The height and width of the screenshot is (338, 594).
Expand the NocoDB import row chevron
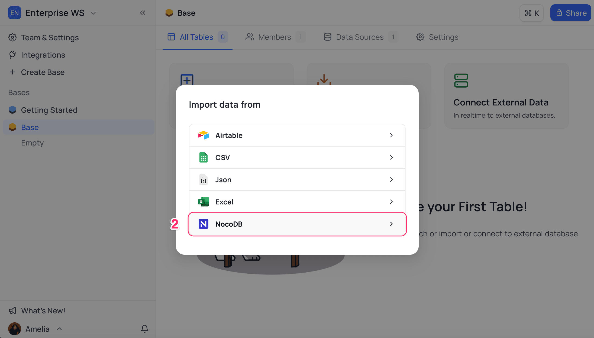point(391,224)
